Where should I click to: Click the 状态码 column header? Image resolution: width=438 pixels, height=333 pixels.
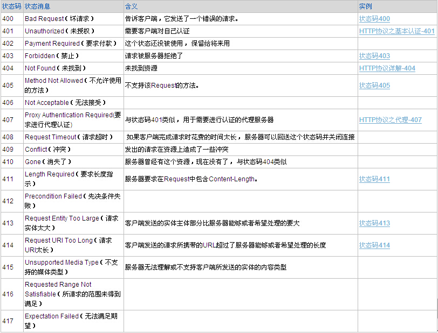click(x=11, y=6)
